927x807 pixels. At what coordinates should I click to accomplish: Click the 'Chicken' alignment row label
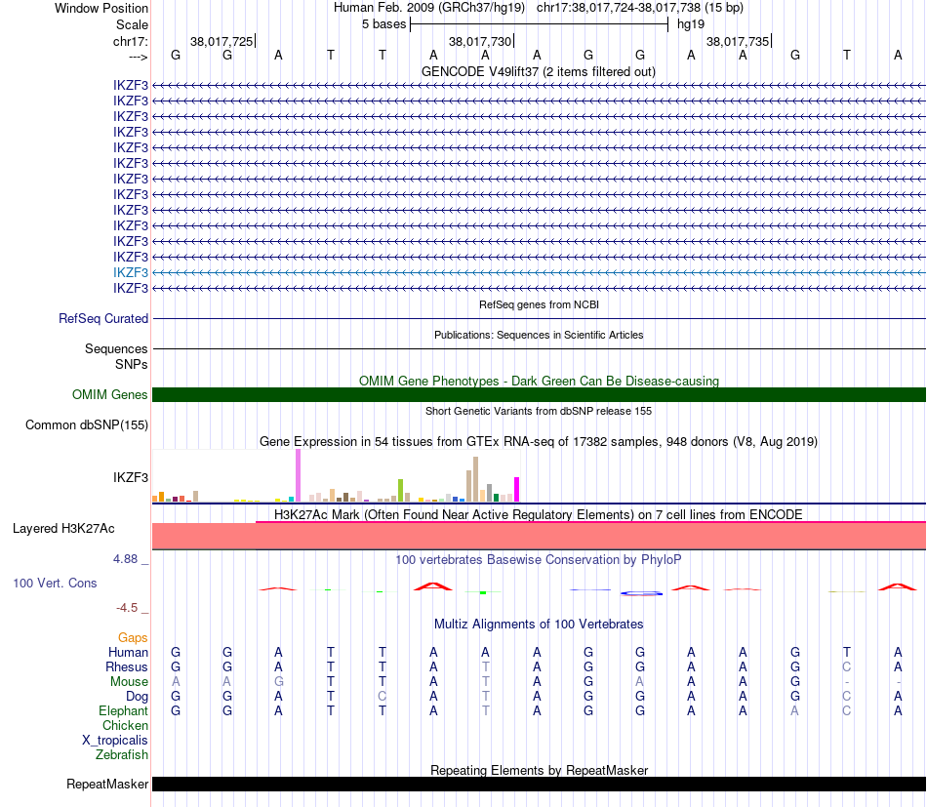pyautogui.click(x=125, y=725)
